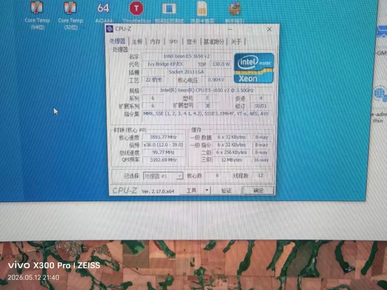The height and width of the screenshot is (290, 387).
Task: Click the 0.904 V core voltage value
Action: click(x=216, y=80)
